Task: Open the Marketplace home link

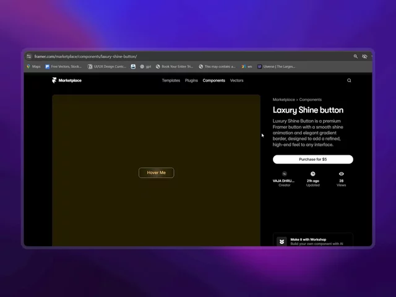Action: 70,80
